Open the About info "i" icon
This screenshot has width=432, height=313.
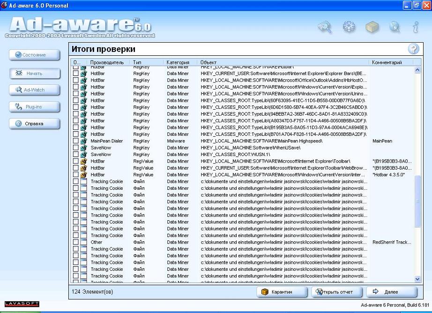click(x=416, y=27)
